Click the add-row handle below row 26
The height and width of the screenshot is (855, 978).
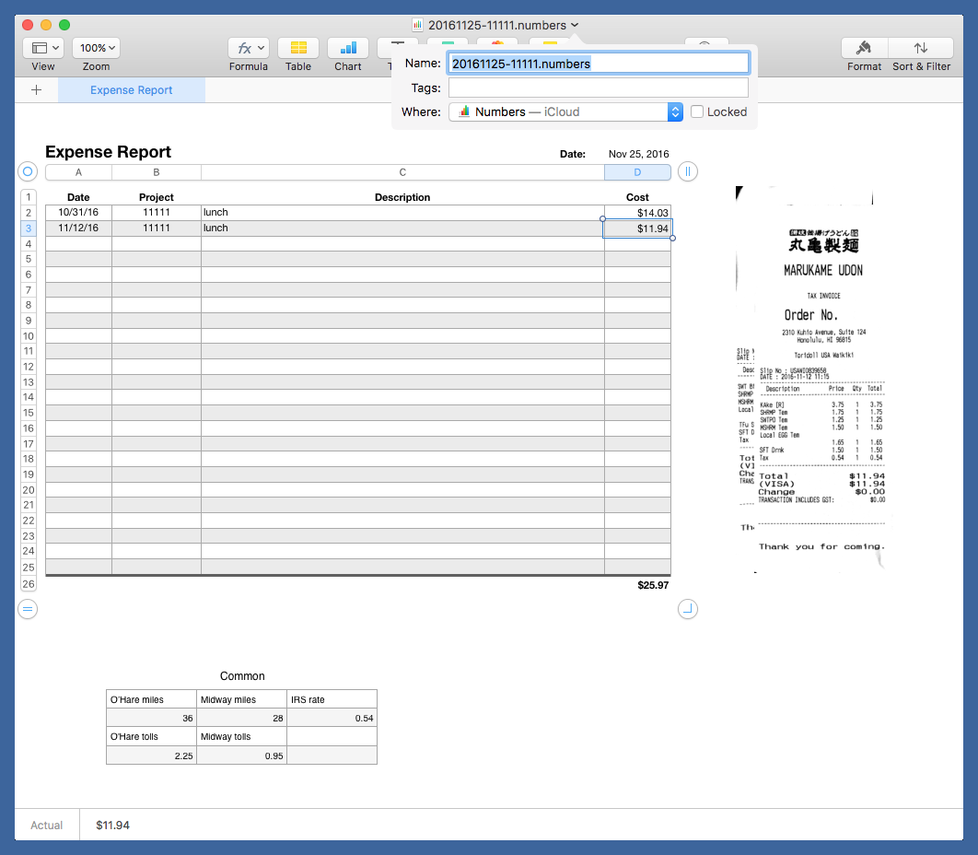[x=28, y=609]
